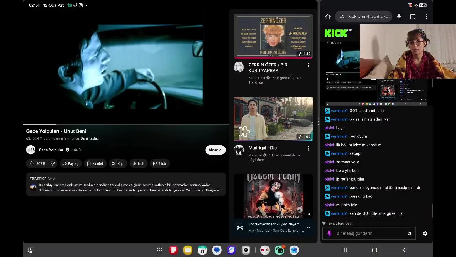Open the Özlem Tekin video thumbnail
456x257 pixels.
point(273,196)
